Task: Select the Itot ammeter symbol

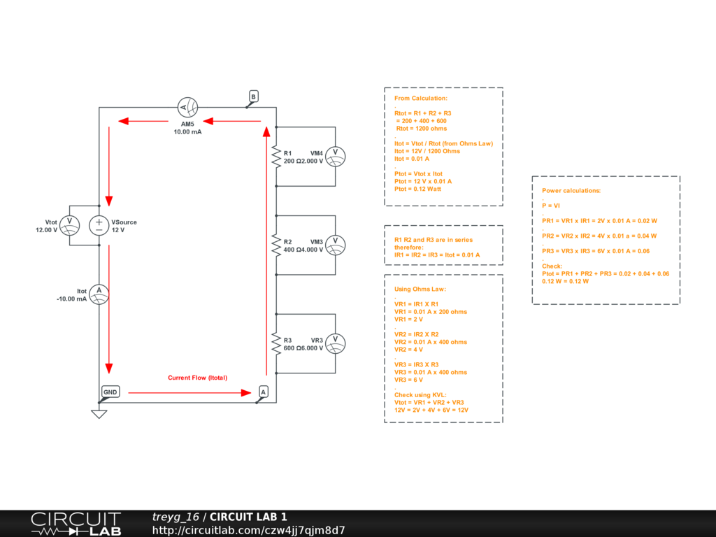Action: pos(99,294)
